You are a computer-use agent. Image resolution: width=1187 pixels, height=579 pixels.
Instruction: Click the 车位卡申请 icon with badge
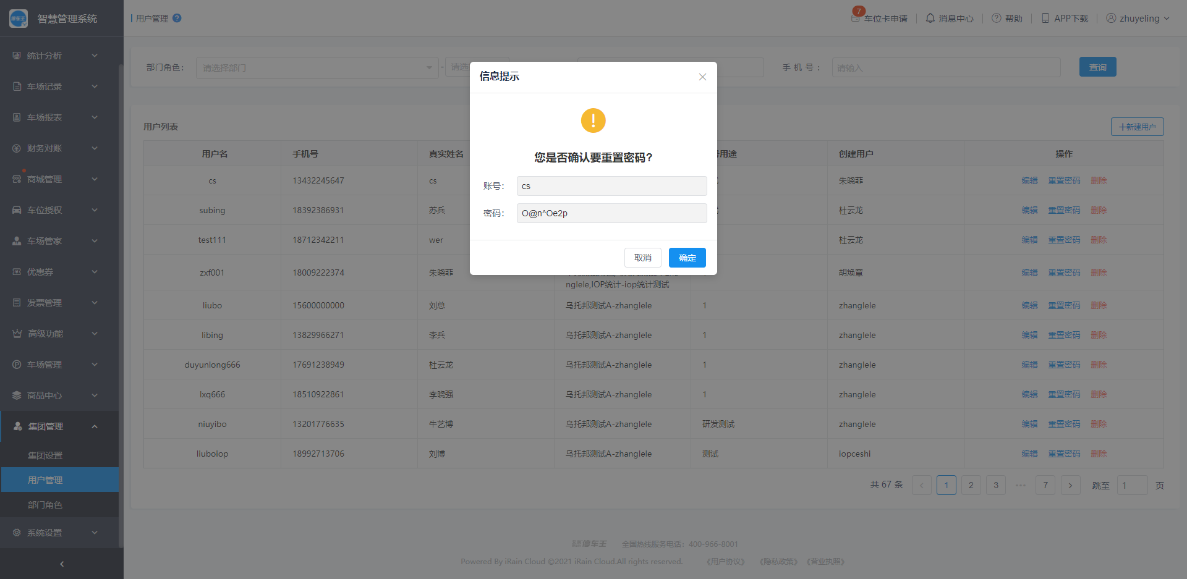[x=856, y=17]
